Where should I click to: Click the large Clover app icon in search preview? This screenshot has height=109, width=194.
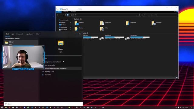pyautogui.click(x=61, y=43)
